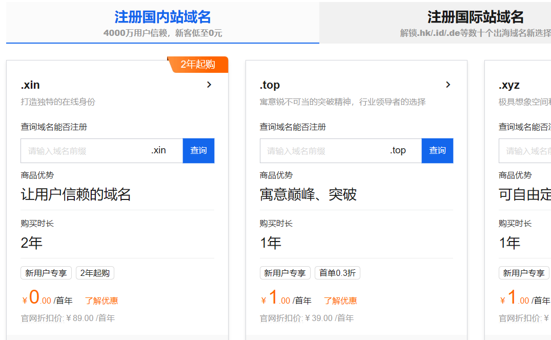Click 查询域名能否注册 label on .top card
The image size is (551, 340).
point(293,127)
